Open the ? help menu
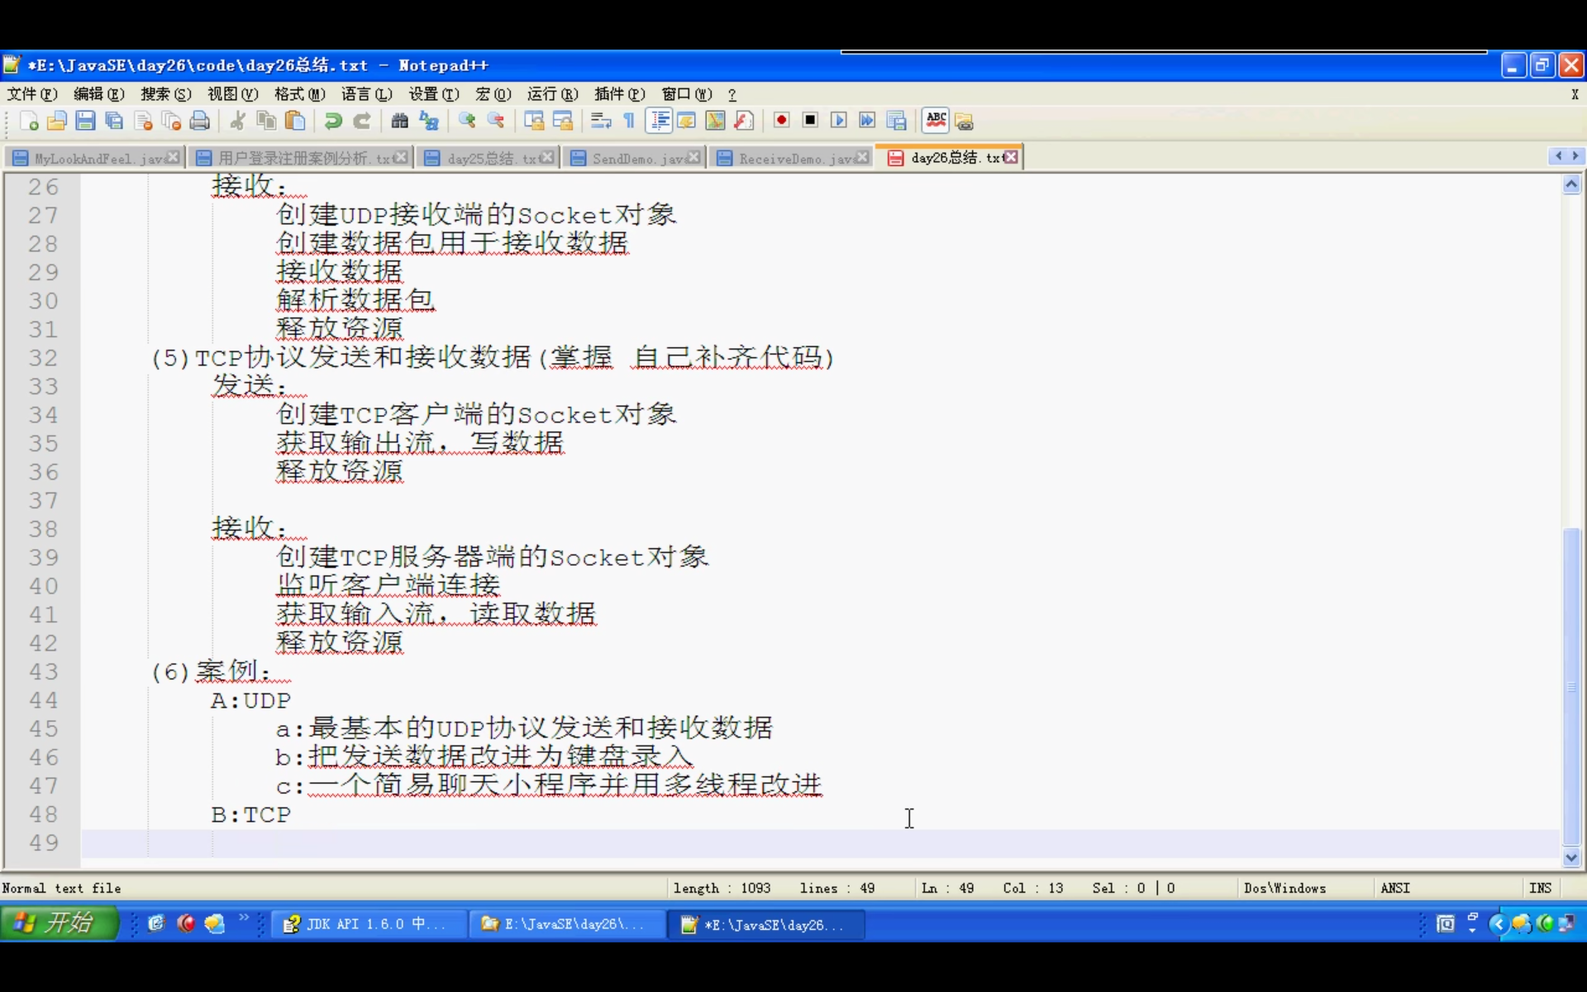This screenshot has width=1587, height=992. click(732, 94)
